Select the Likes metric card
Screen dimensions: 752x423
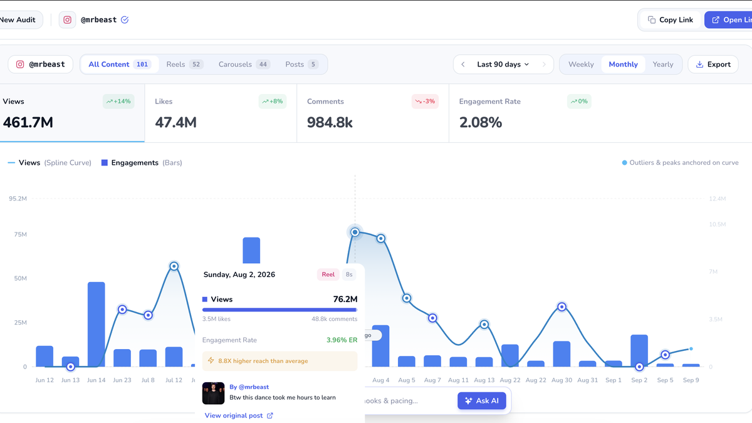221,113
